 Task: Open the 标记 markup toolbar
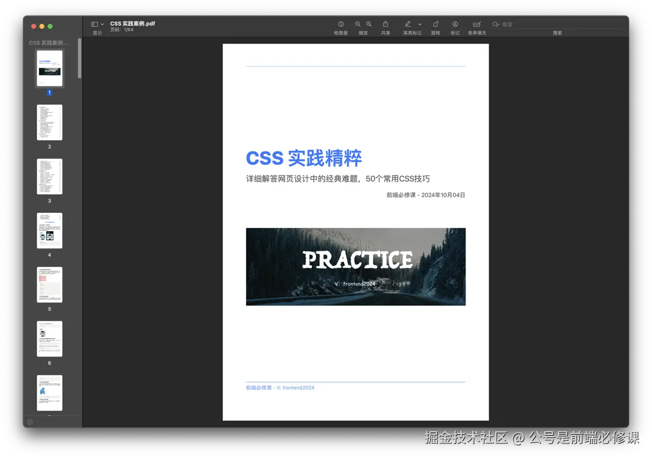[455, 24]
